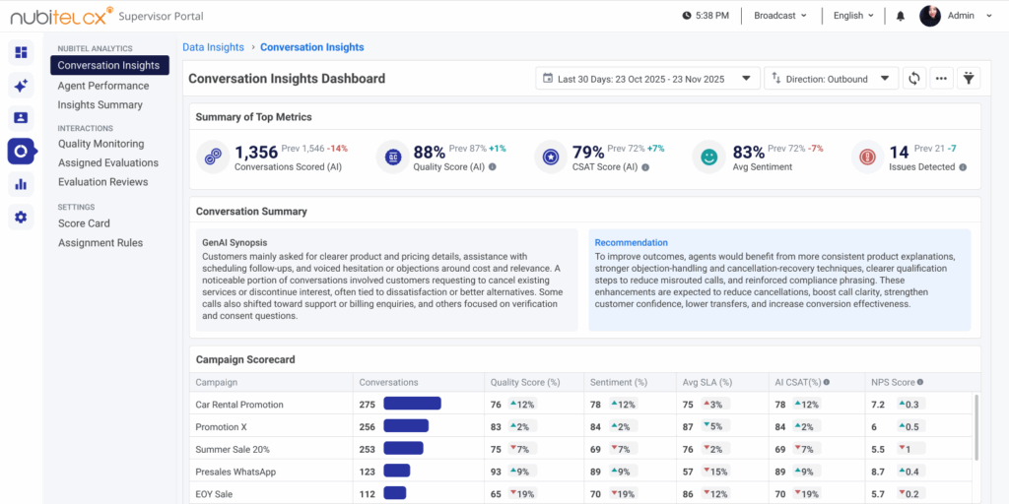Click the nubitel CX logo

pos(62,16)
